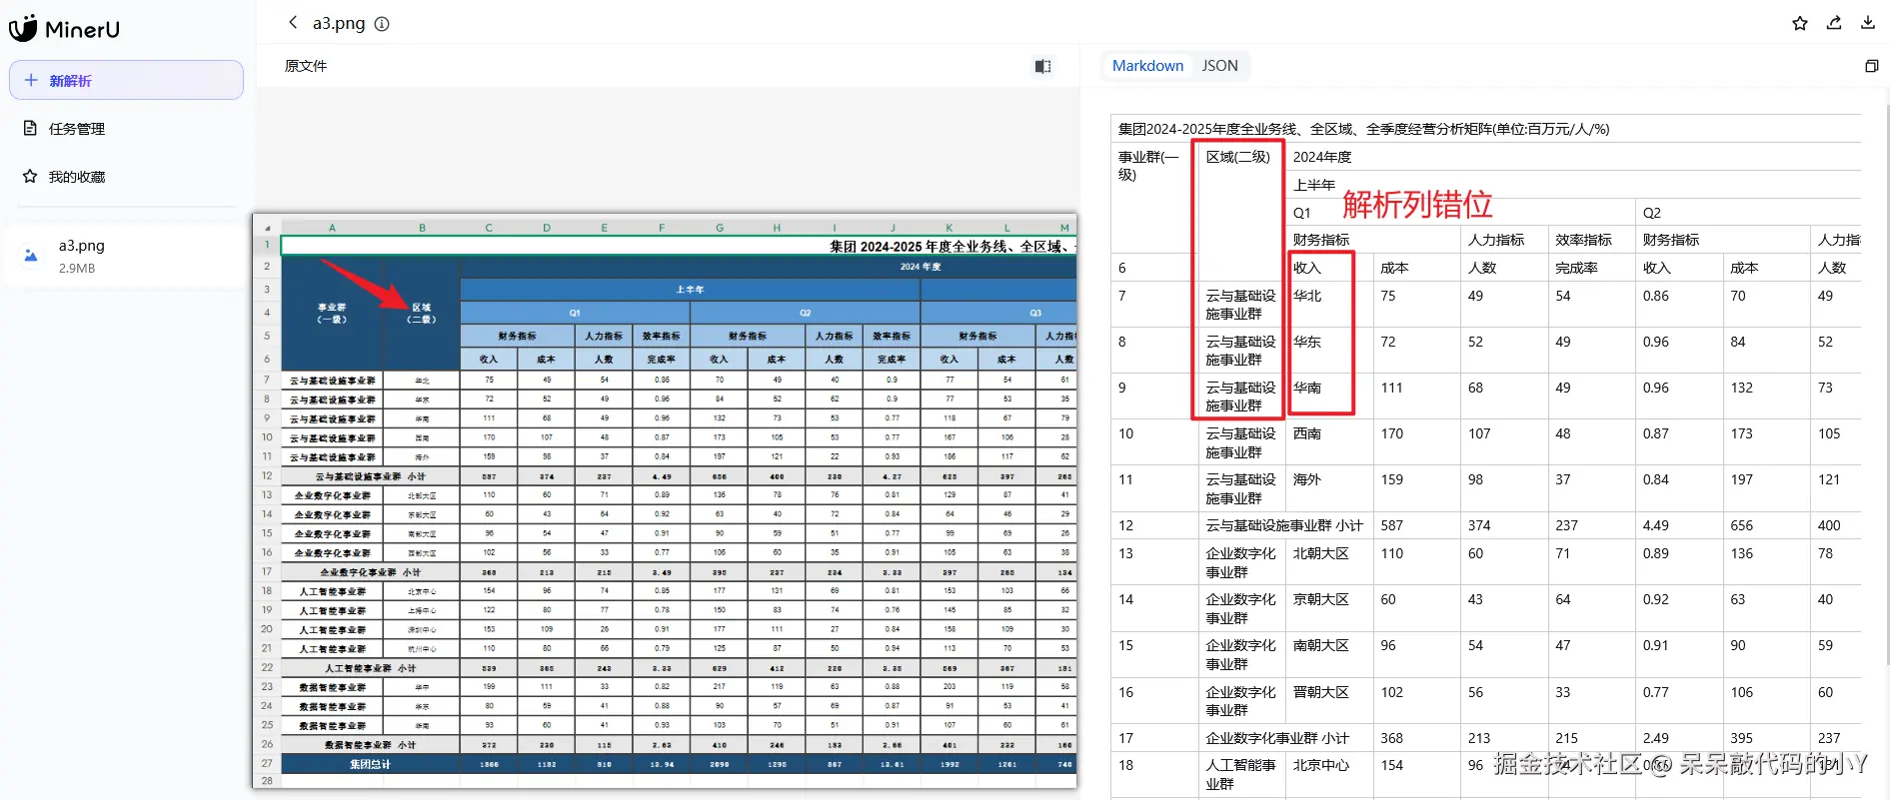Select the a3.png file entry in sidebar
Viewport: 1890px width, 800px height.
tap(126, 256)
